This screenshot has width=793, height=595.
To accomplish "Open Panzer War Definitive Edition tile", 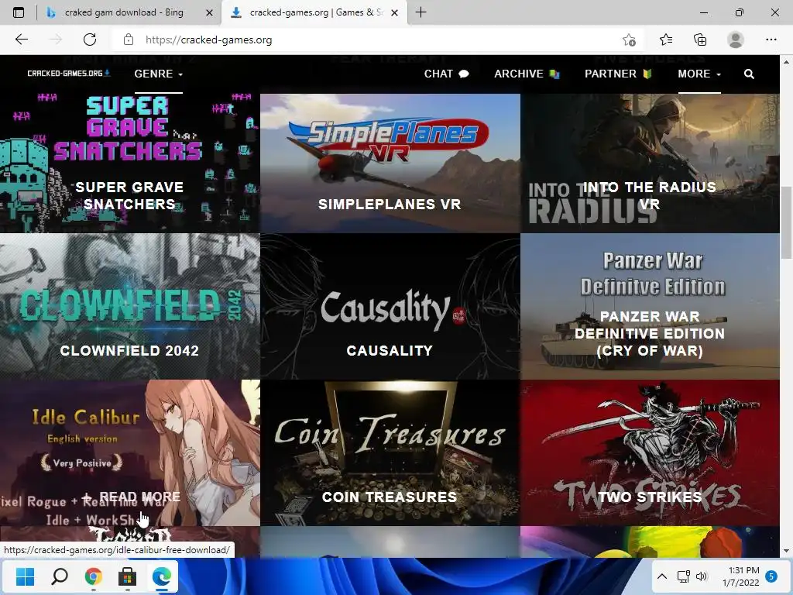I will coord(650,306).
